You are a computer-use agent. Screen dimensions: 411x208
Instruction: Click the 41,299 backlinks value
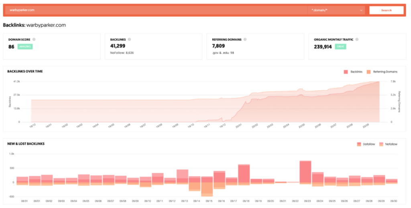coord(118,46)
